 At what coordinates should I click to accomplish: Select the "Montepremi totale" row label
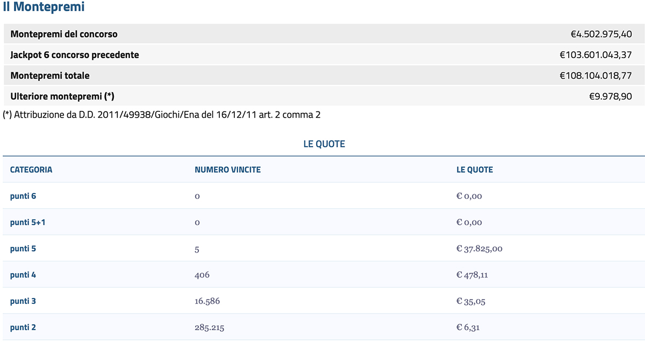(x=50, y=76)
